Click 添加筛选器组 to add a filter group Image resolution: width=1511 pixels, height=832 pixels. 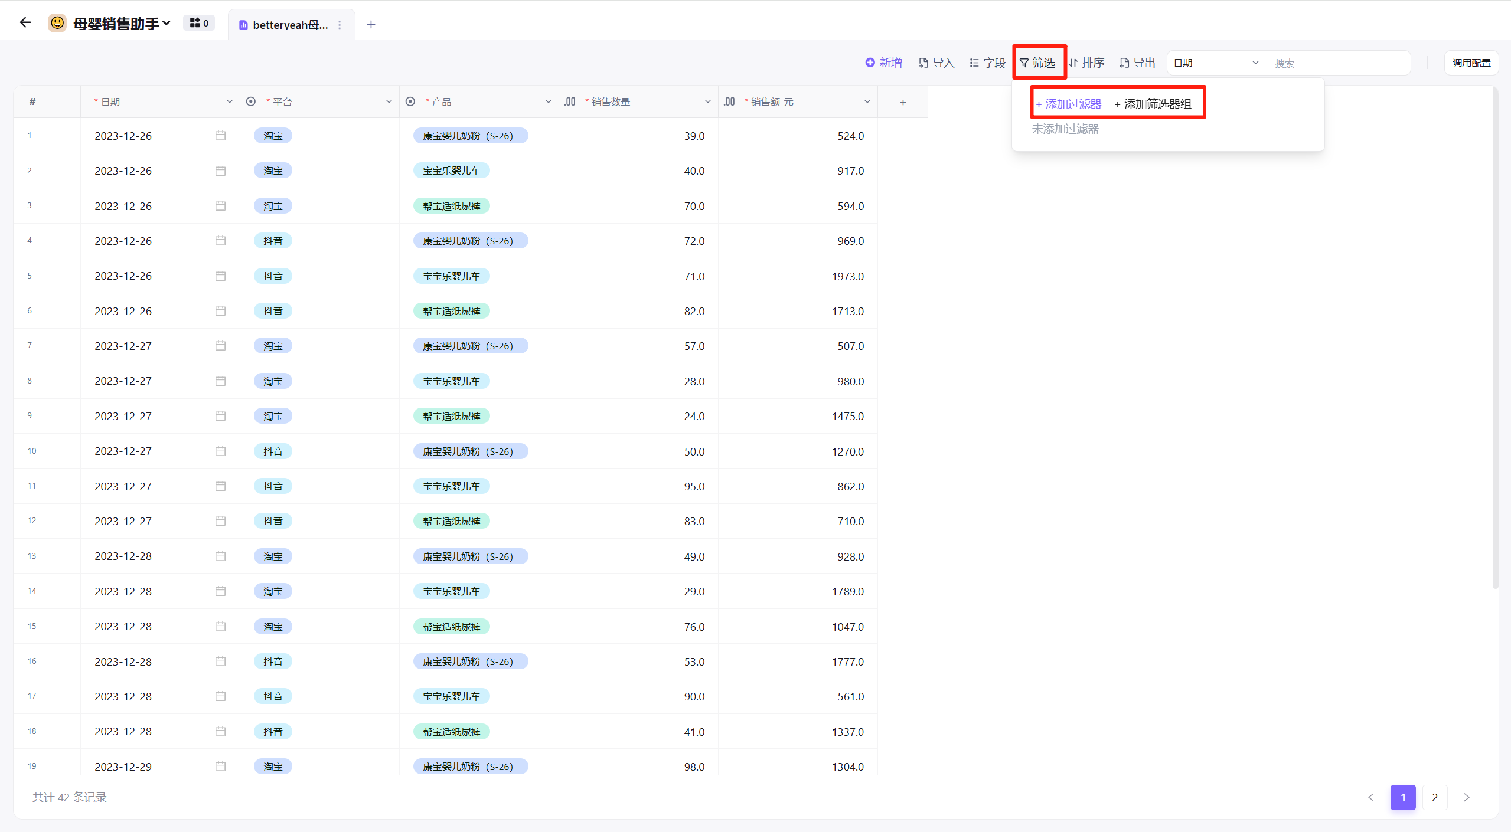coord(1153,104)
